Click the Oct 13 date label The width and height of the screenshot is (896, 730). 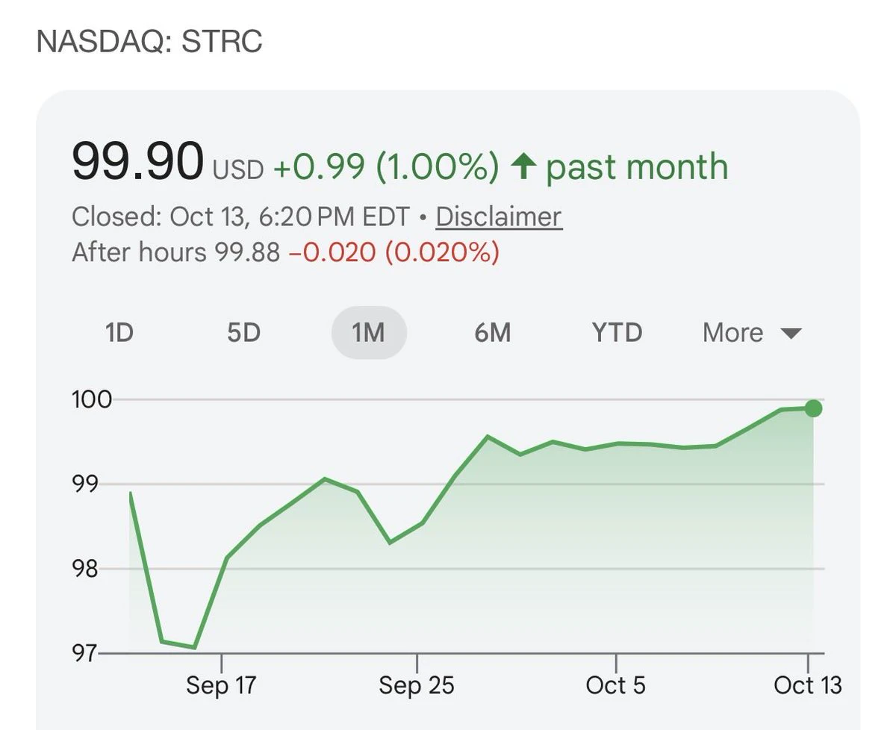[808, 685]
